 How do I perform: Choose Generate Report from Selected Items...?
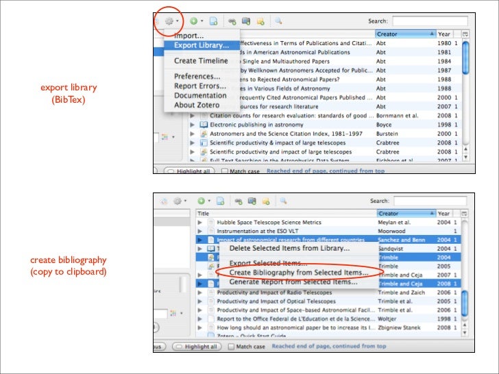click(299, 282)
